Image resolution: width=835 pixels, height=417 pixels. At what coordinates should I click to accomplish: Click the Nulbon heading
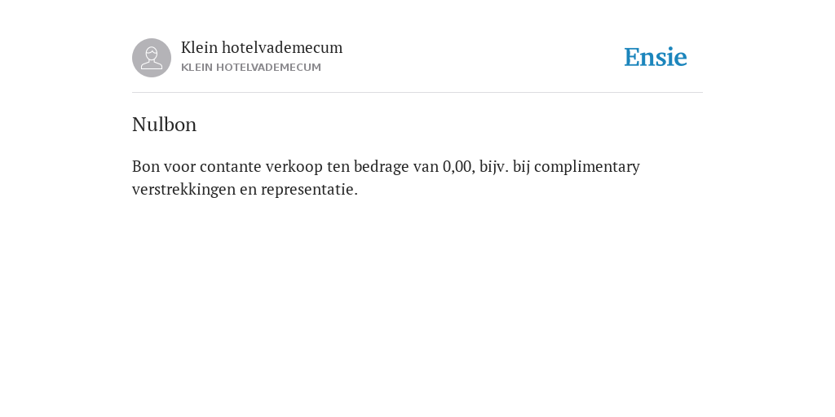pyautogui.click(x=164, y=125)
